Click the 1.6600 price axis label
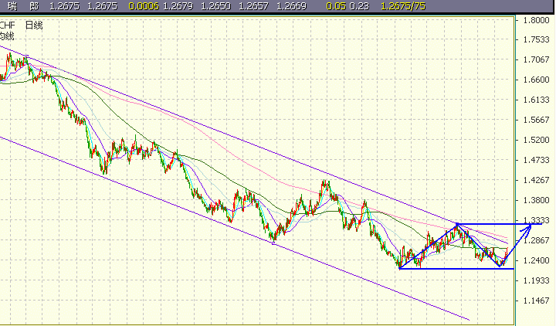Viewport: 556px width, 326px height. pyautogui.click(x=536, y=80)
